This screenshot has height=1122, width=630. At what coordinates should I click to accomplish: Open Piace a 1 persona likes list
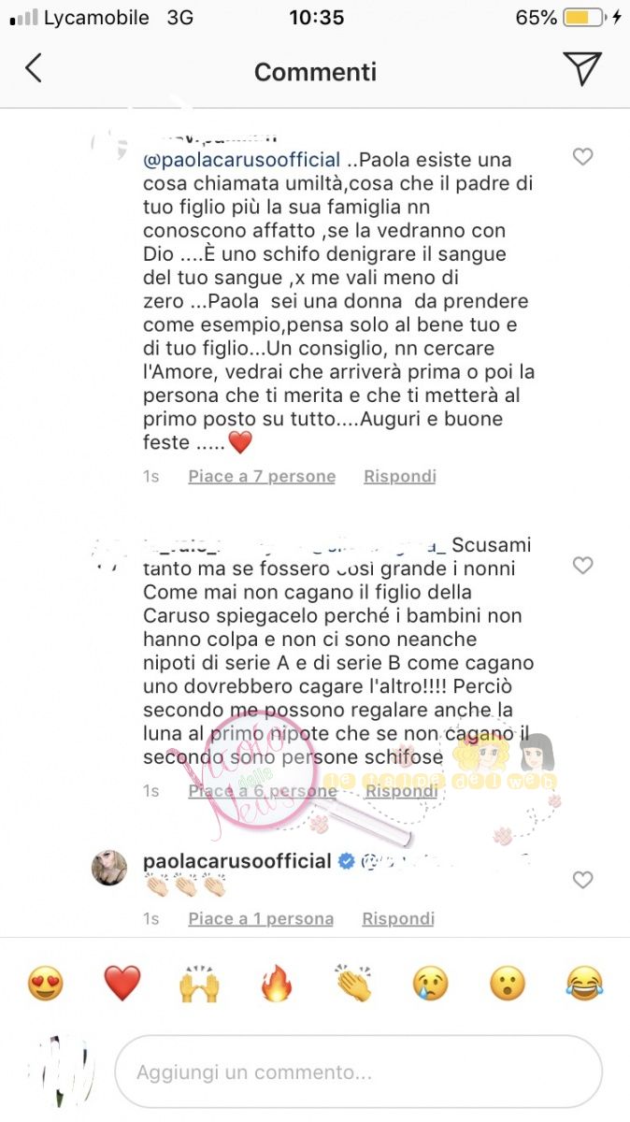(261, 918)
